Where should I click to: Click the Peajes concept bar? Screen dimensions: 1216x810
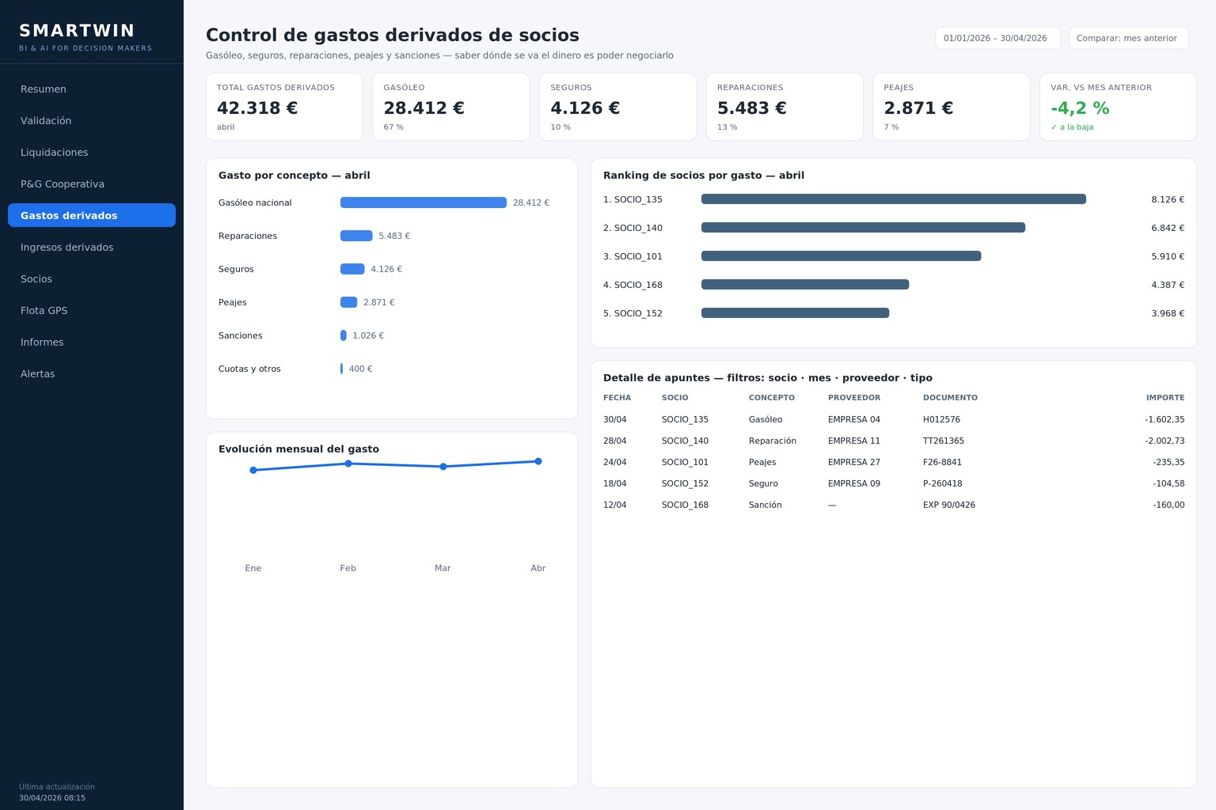(x=348, y=302)
